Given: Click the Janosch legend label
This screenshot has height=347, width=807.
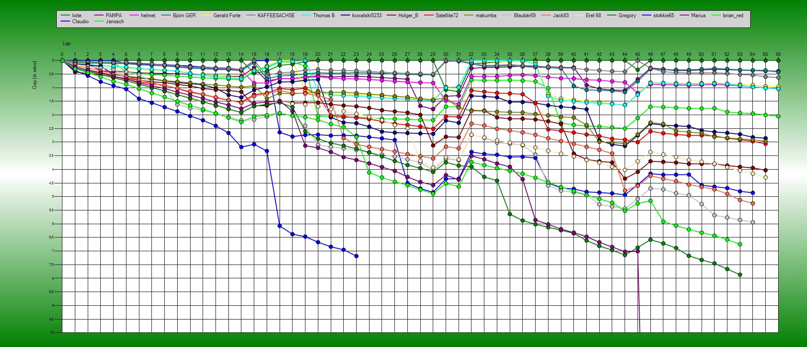Looking at the screenshot, I should tap(114, 21).
